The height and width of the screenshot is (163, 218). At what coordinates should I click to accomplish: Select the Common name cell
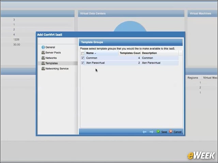click(x=92, y=58)
